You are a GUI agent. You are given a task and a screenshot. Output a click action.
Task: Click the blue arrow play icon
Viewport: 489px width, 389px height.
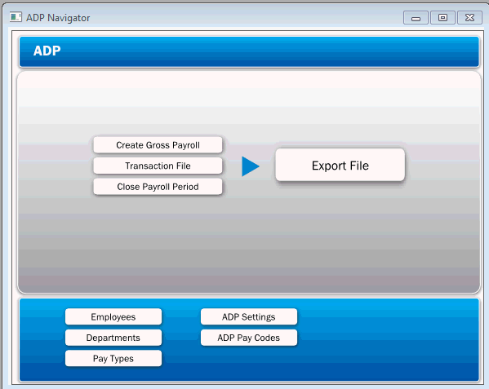coord(250,166)
